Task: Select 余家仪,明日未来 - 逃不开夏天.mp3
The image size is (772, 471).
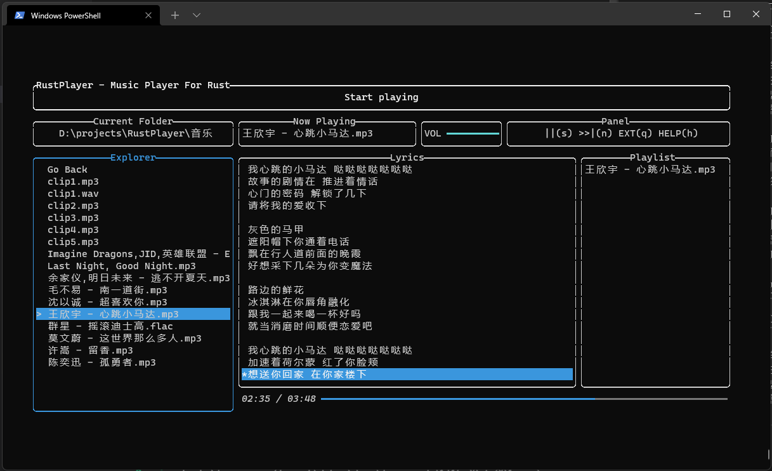Action: pos(138,278)
